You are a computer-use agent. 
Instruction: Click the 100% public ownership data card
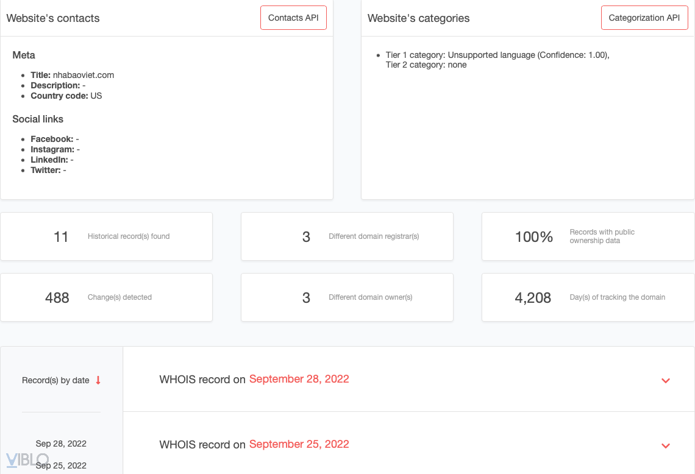point(588,236)
